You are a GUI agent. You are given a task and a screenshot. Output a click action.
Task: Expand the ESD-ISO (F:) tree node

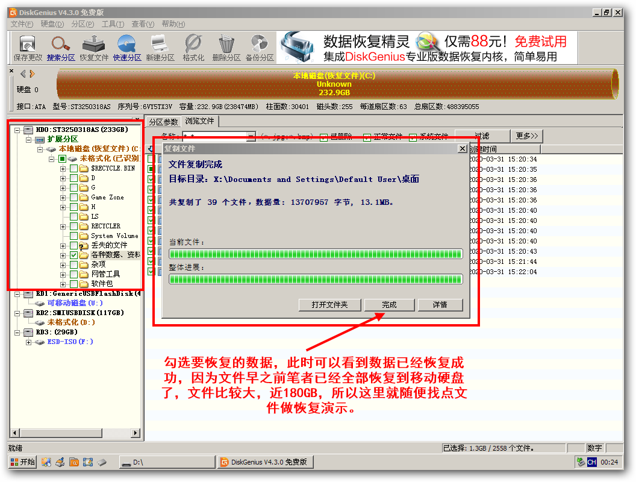coord(28,342)
